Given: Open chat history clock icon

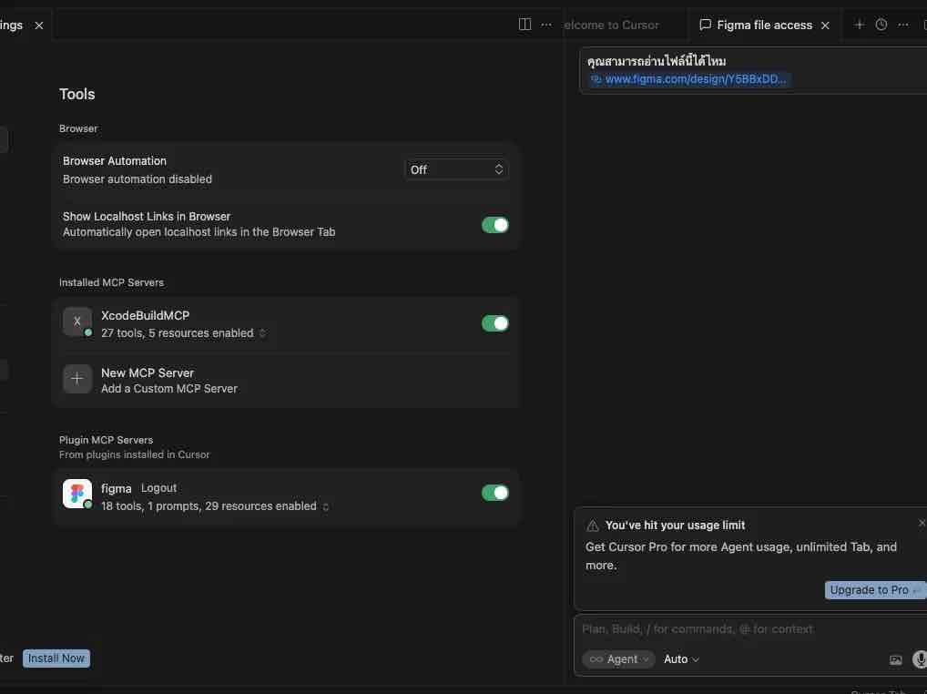Looking at the screenshot, I should [881, 25].
